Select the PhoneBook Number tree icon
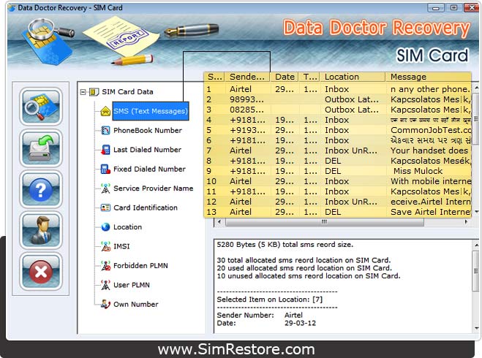Viewport: 482px width, 358px height. [105, 131]
